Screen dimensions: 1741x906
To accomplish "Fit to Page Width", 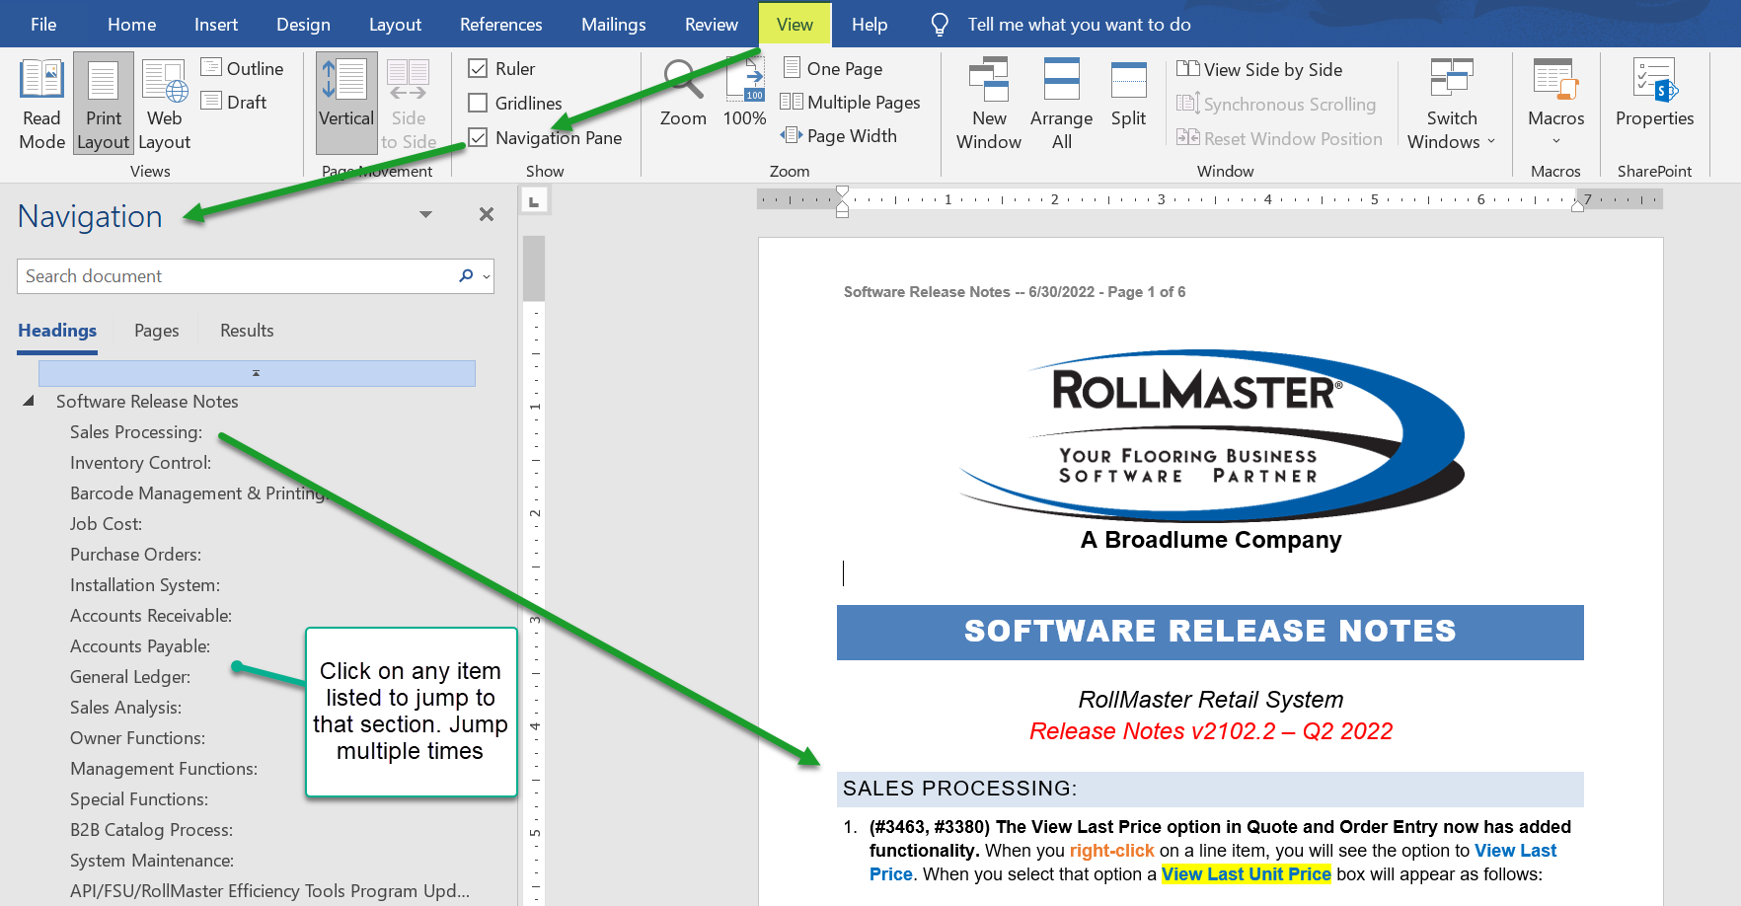I will (839, 135).
